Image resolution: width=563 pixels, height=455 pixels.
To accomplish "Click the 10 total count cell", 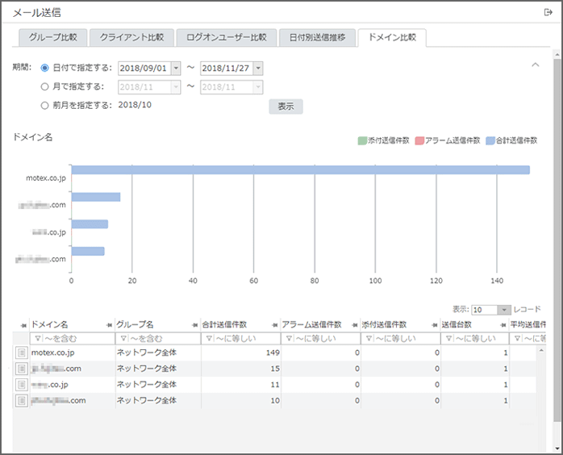I will pos(241,400).
